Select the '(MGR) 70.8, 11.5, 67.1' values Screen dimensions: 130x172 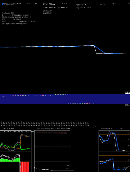coord(28,21)
